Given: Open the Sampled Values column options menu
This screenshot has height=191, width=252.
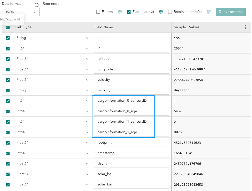Looking at the screenshot, I should click(x=245, y=27).
